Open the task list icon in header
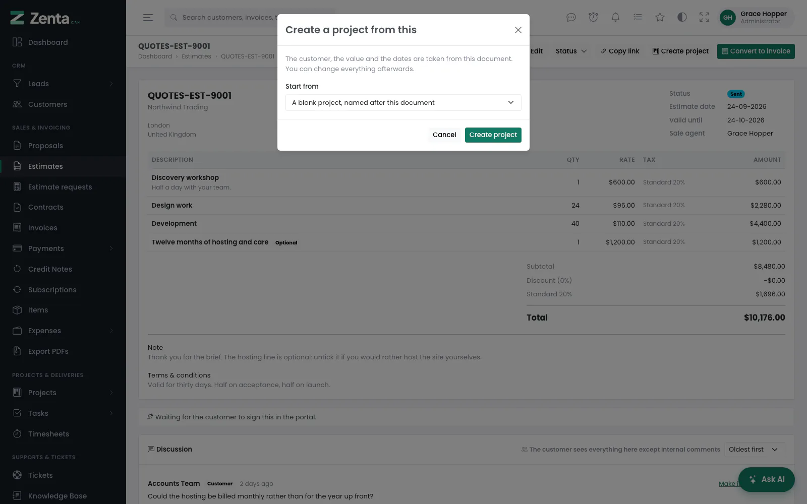 [638, 18]
